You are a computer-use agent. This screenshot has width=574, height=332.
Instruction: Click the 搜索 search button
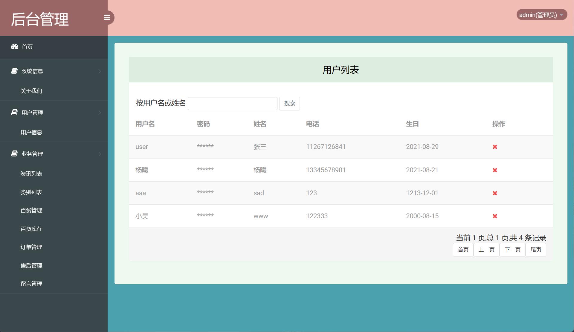pos(289,103)
